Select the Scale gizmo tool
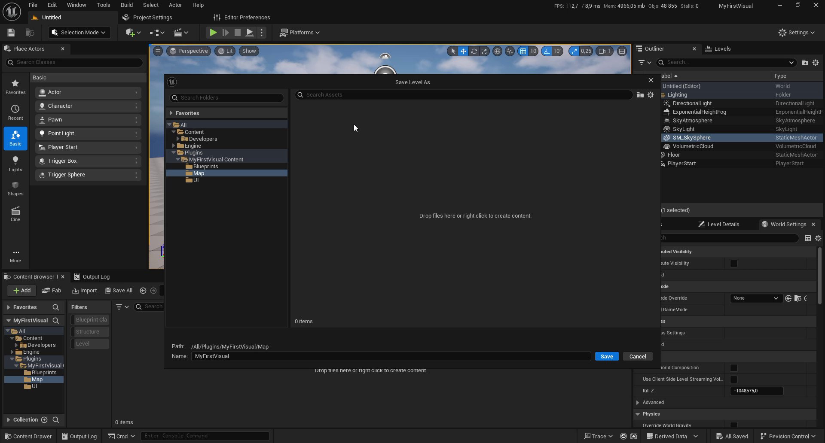This screenshot has width=825, height=443. (x=484, y=51)
